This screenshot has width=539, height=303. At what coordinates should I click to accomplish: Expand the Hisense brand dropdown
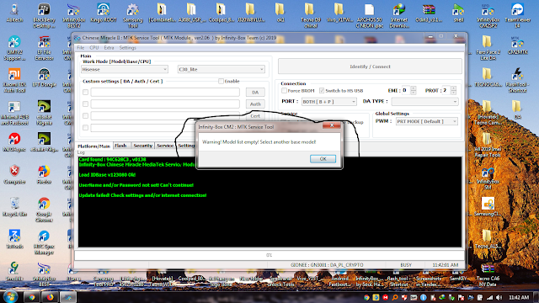pos(125,69)
